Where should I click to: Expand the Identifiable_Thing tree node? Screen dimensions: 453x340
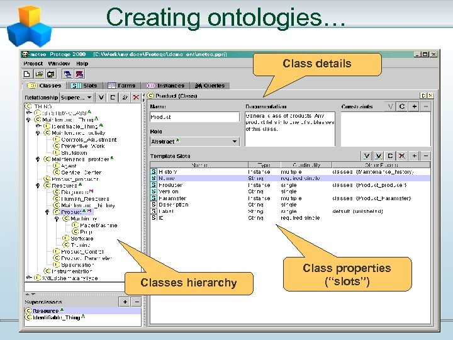click(38, 126)
